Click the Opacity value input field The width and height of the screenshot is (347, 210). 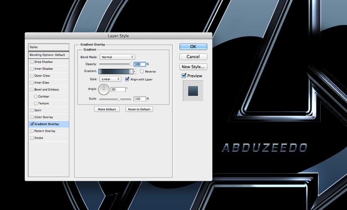click(140, 64)
